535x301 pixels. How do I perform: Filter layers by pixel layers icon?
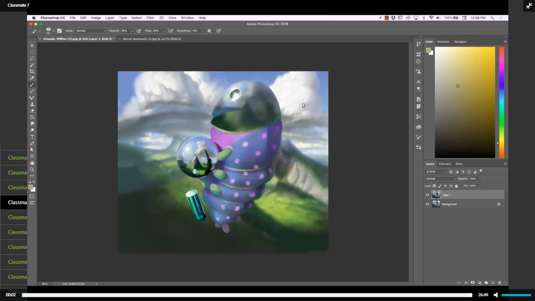tap(451, 172)
